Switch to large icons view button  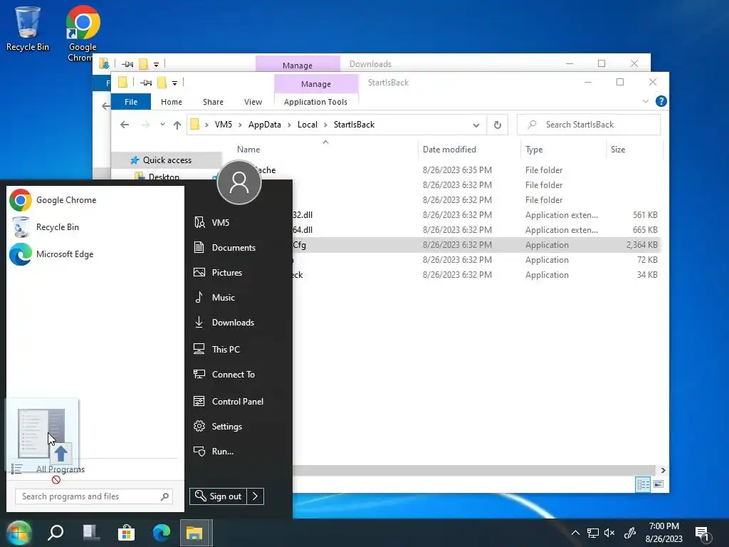click(x=659, y=484)
